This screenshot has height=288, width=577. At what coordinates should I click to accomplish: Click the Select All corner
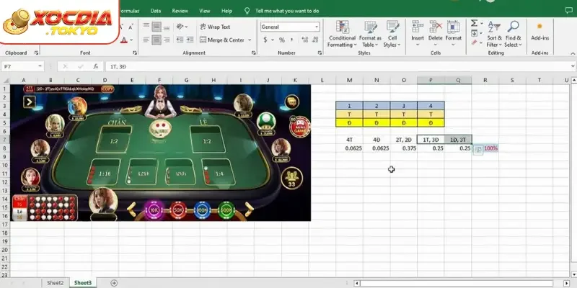pos(5,80)
